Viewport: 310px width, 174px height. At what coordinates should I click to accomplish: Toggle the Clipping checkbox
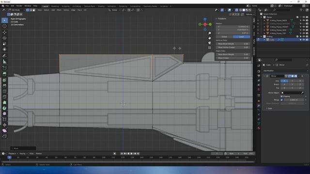(x=281, y=96)
